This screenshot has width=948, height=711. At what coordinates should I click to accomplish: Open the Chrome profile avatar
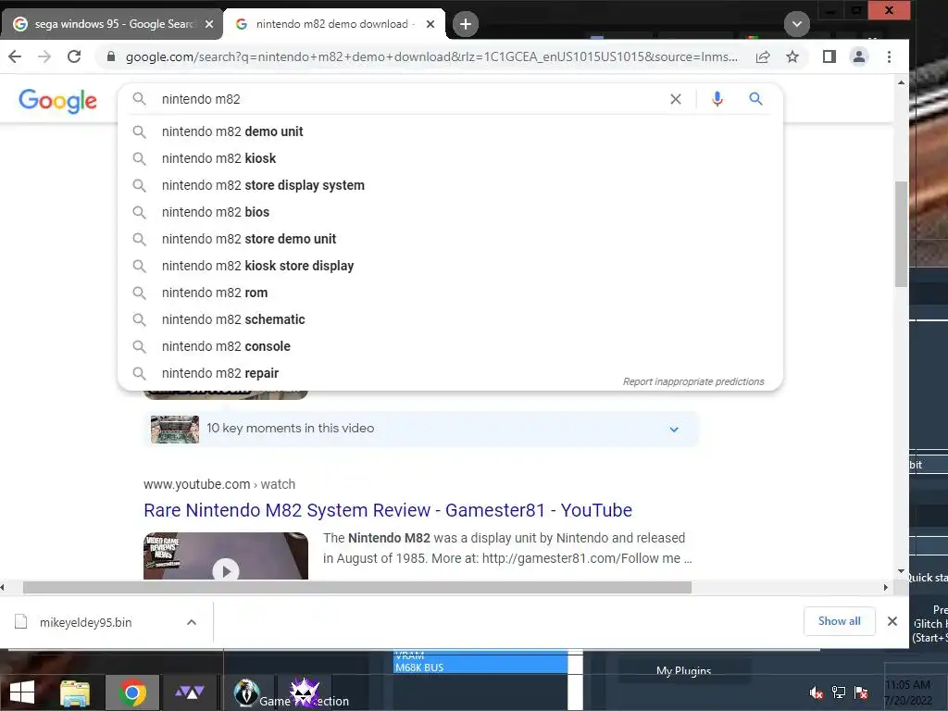click(859, 56)
